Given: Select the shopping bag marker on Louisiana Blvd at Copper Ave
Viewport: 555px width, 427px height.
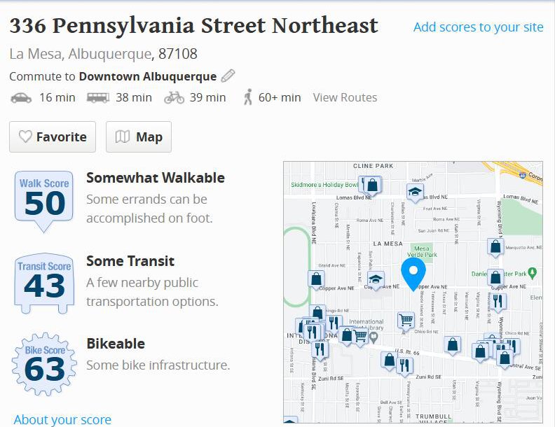Looking at the screenshot, I should (x=316, y=280).
